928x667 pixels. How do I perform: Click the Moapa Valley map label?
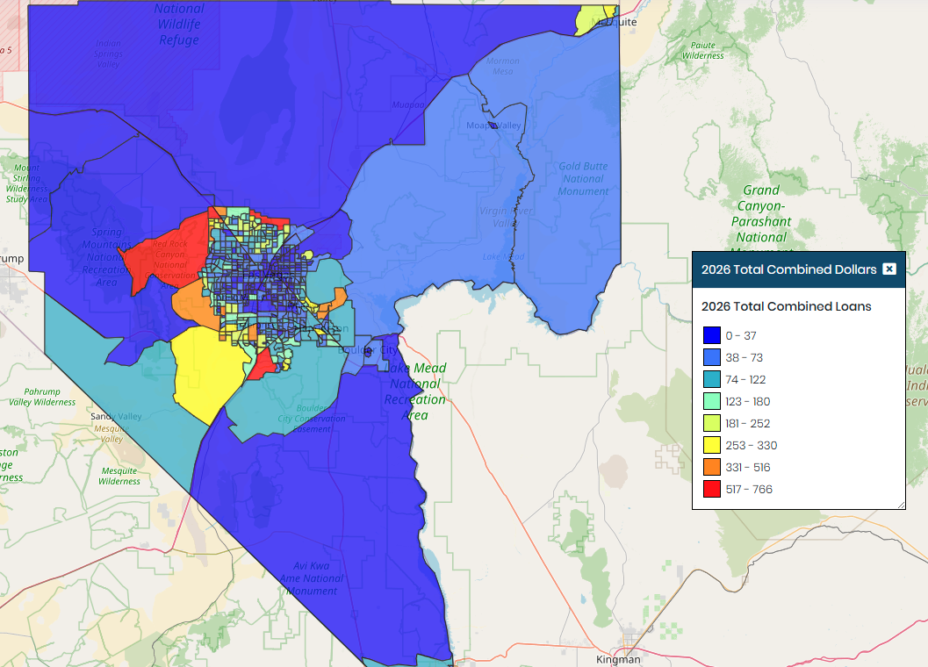point(493,126)
